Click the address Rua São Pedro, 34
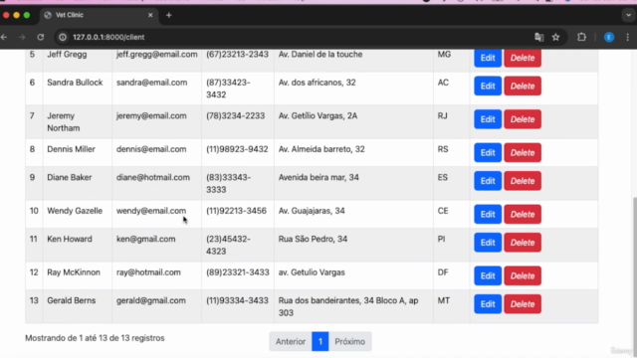Screen dimensions: 637x358 click(x=313, y=239)
